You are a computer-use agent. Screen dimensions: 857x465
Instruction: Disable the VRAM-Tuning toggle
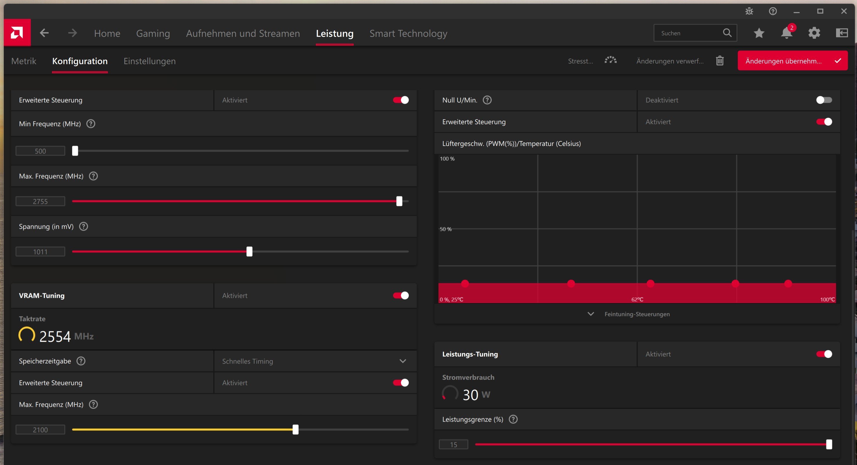tap(400, 295)
